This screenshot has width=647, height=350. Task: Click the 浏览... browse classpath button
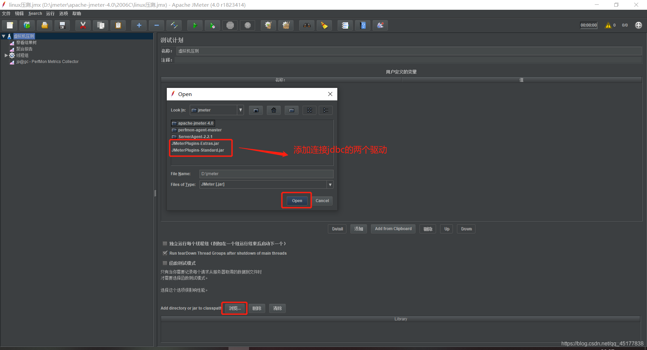click(x=235, y=308)
